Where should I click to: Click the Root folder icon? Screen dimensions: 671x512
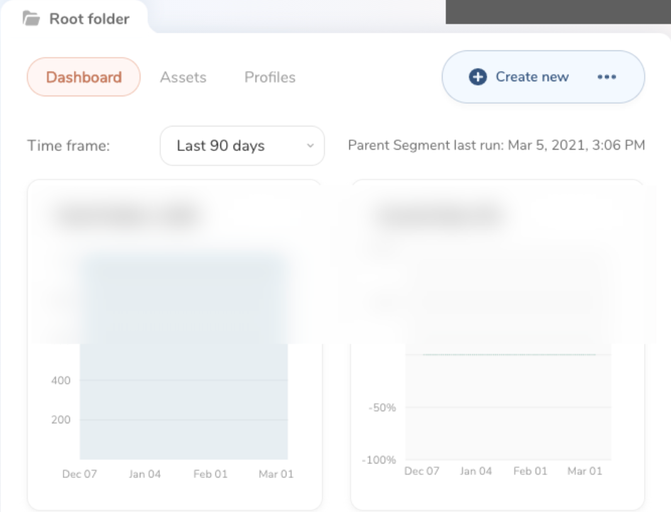pyautogui.click(x=31, y=19)
